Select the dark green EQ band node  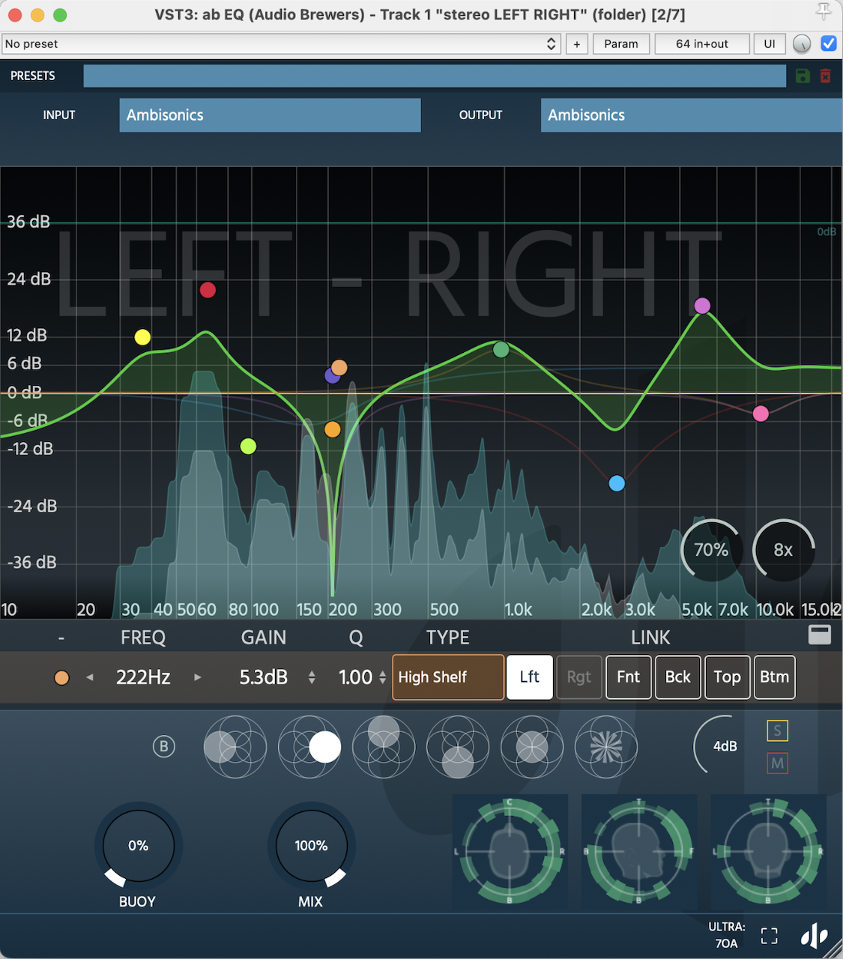(x=501, y=349)
